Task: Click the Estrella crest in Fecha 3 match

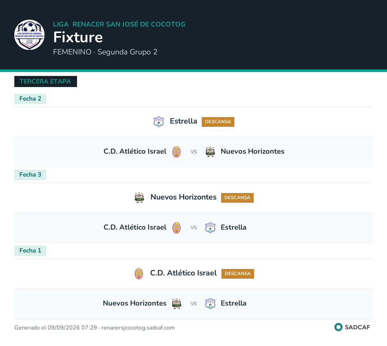Action: coord(210,228)
